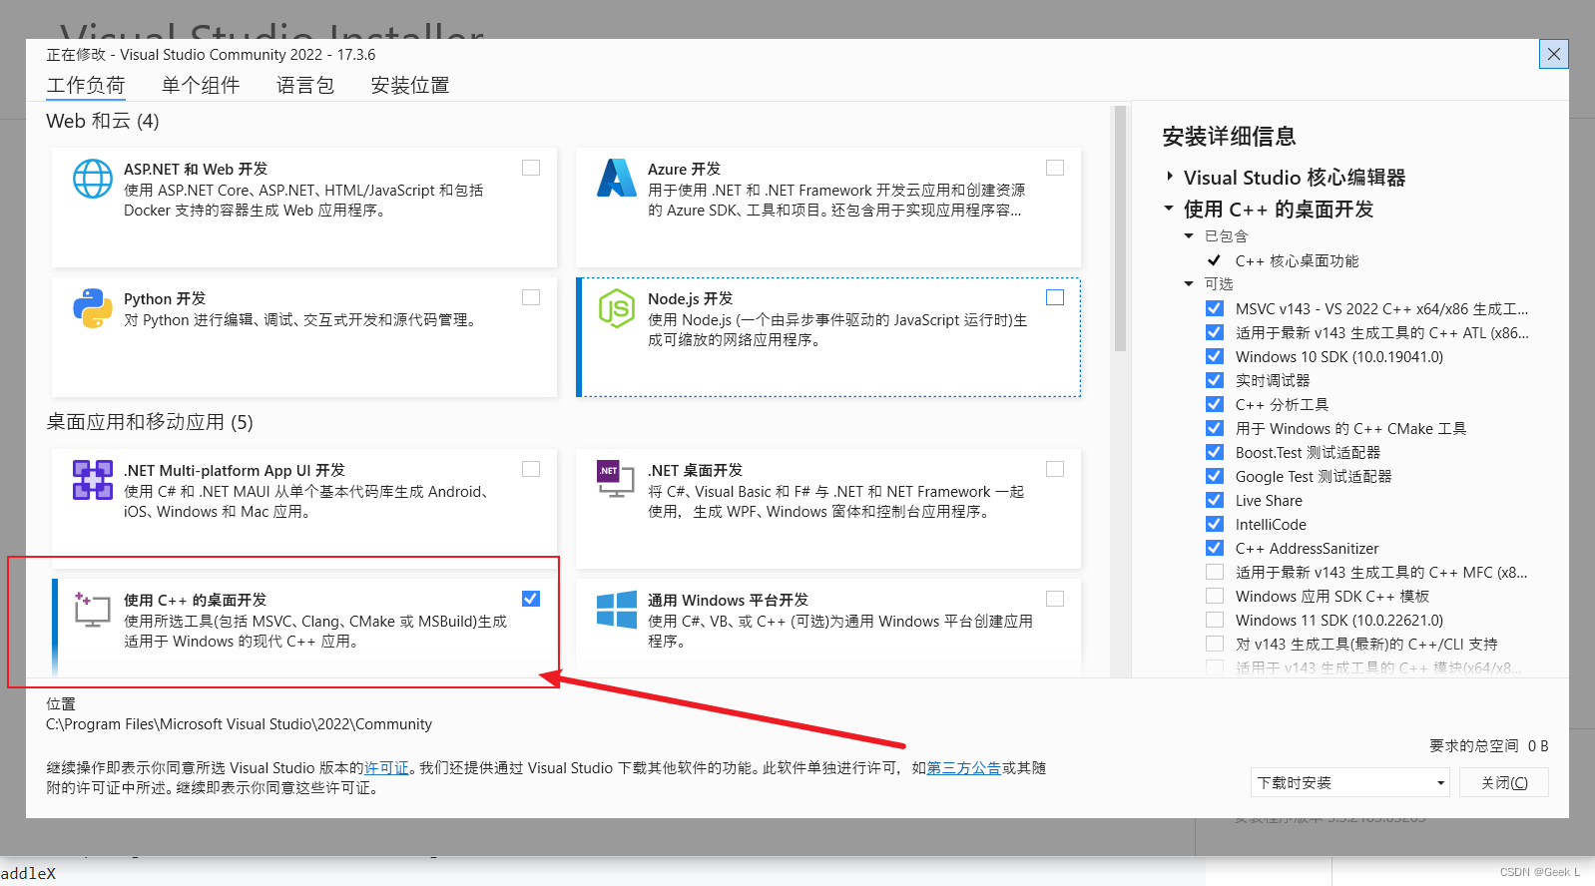
Task: Click the .NET desktop development icon
Action: tap(617, 480)
